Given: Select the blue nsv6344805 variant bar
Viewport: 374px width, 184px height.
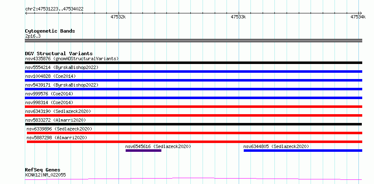Looking at the screenshot, I should pyautogui.click(x=303, y=151).
